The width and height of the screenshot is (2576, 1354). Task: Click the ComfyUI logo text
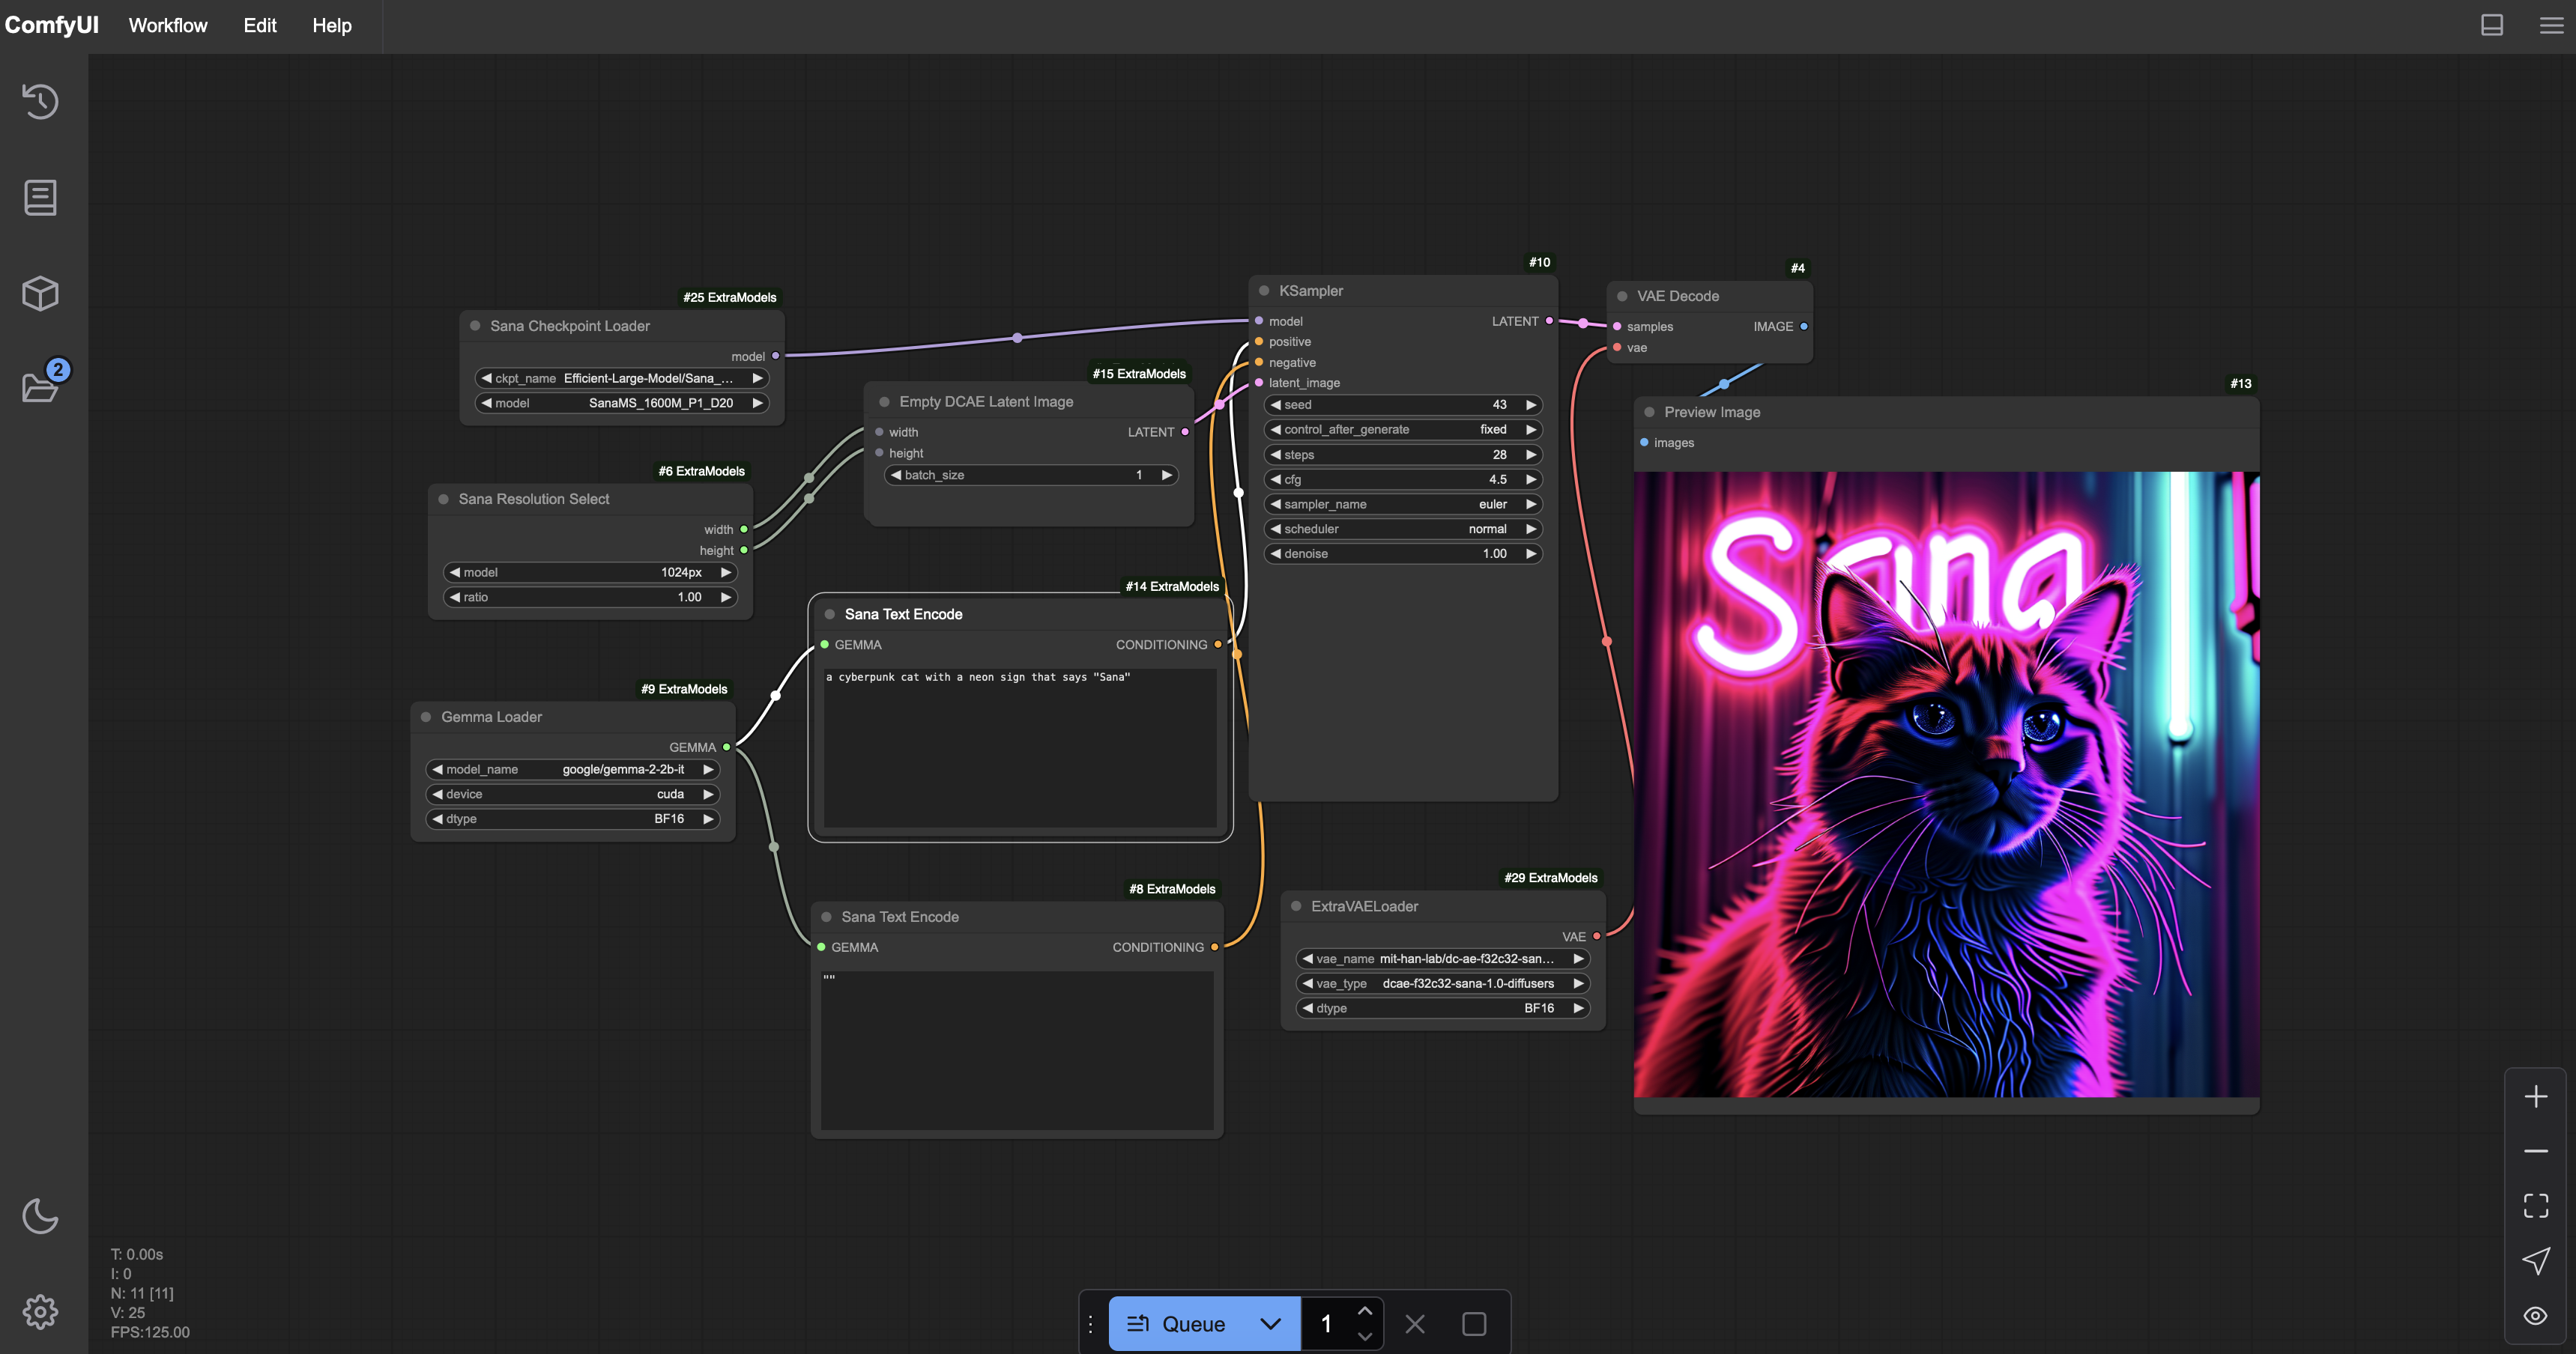[52, 25]
